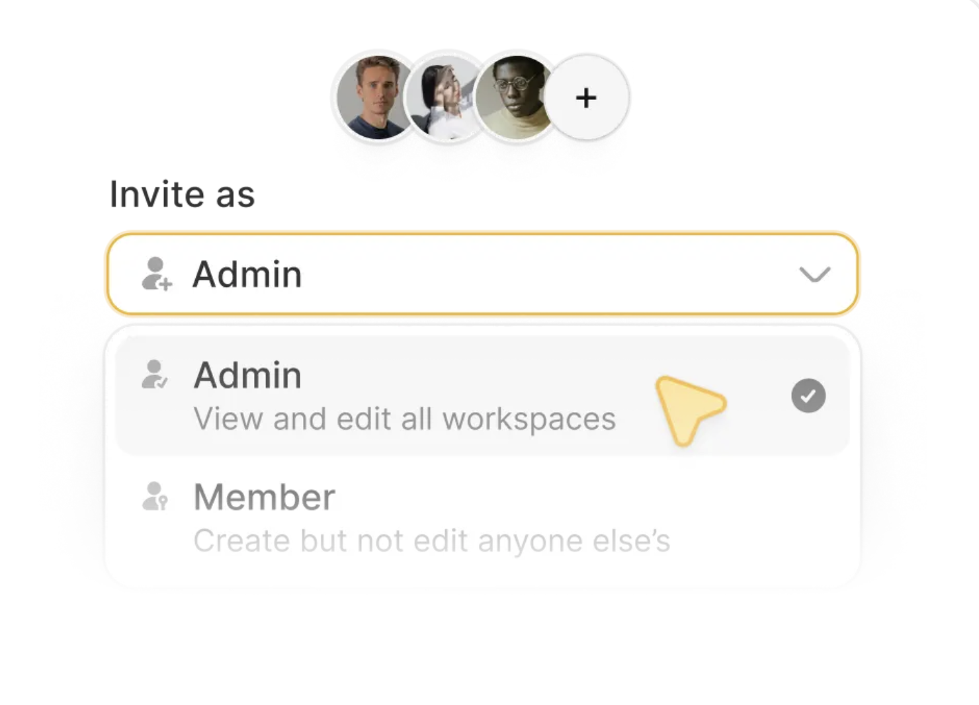Click the selected "Admin" text in the combo box
This screenshot has width=979, height=705.
pos(247,274)
